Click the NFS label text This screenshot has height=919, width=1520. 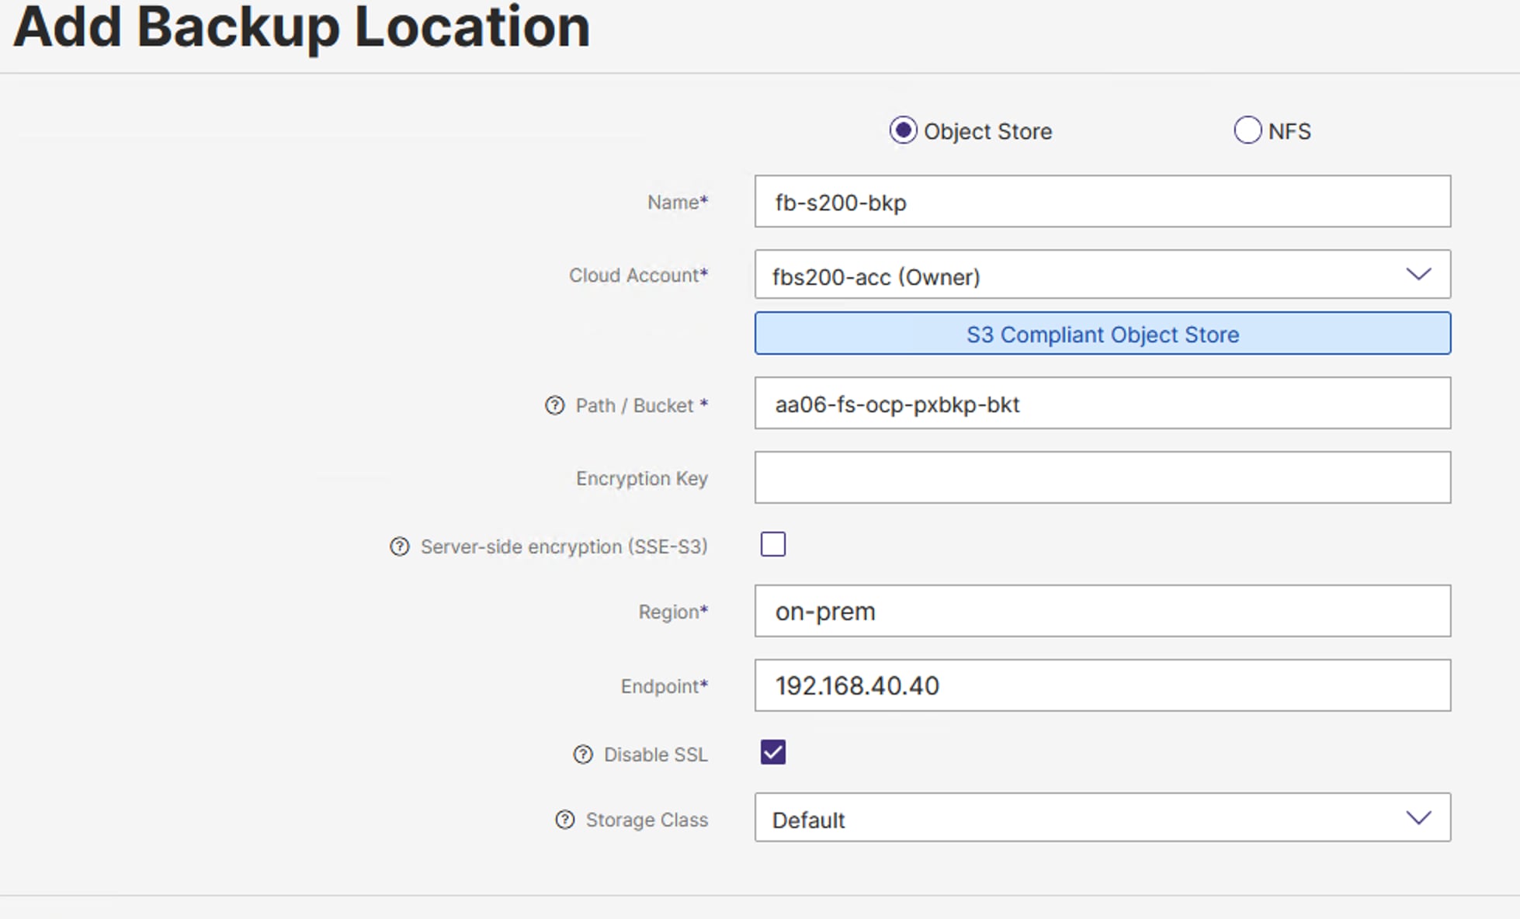point(1289,132)
